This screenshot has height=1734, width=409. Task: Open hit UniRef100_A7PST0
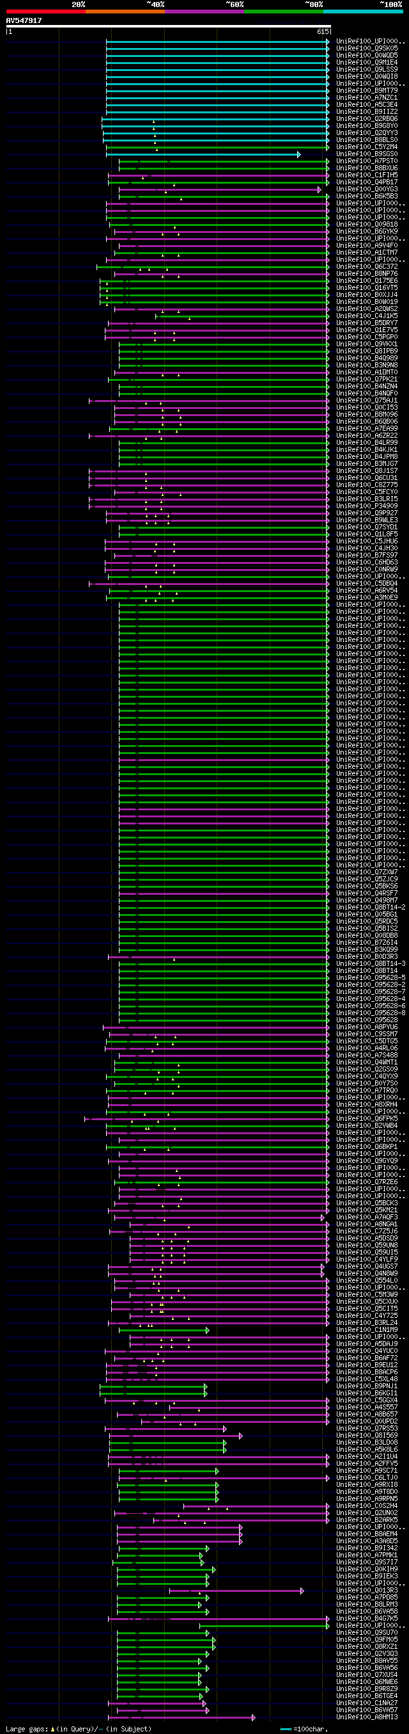pos(367,161)
